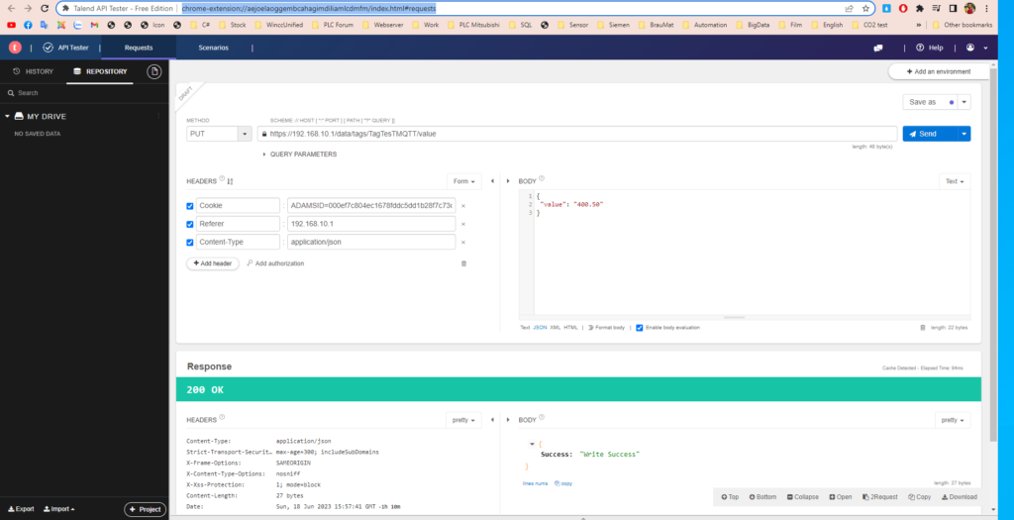Reload the page with browser refresh icon
The width and height of the screenshot is (1014, 520).
pyautogui.click(x=44, y=8)
